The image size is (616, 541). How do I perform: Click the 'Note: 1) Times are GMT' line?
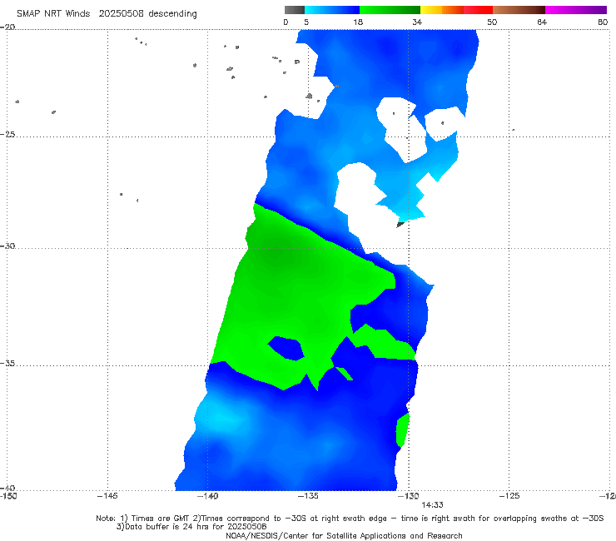pyautogui.click(x=350, y=519)
